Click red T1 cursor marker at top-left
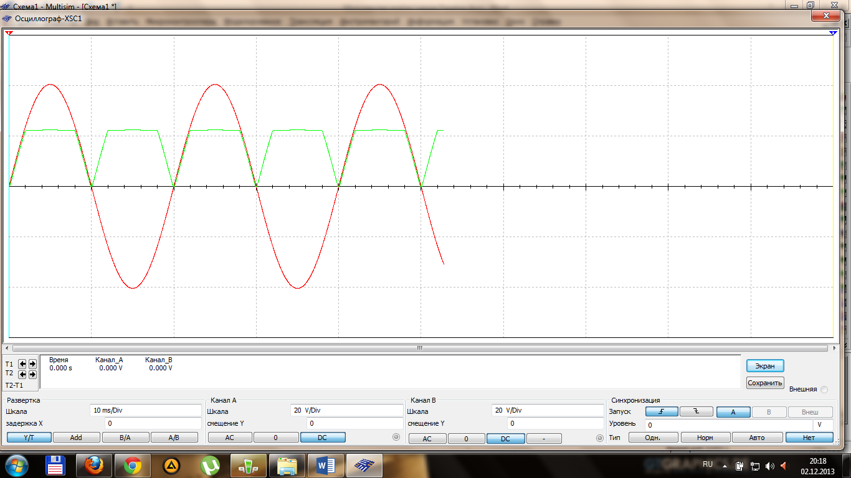 (9, 33)
